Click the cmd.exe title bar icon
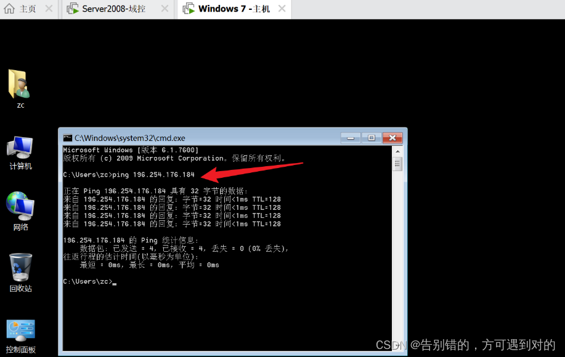The width and height of the screenshot is (565, 357). [x=67, y=138]
